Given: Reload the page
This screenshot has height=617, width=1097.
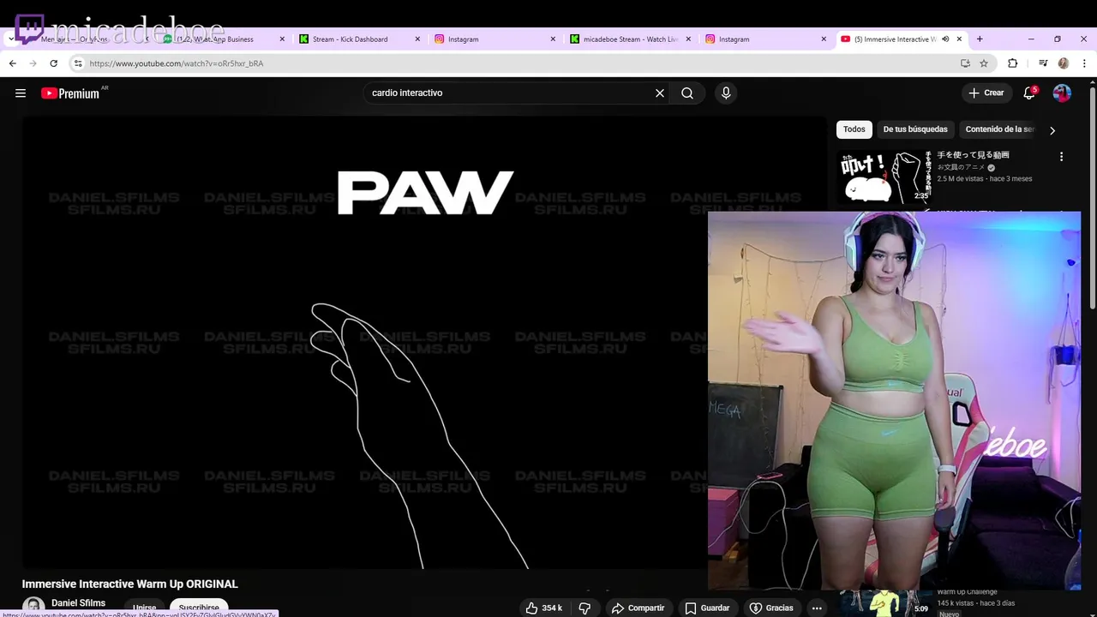Looking at the screenshot, I should pyautogui.click(x=54, y=63).
